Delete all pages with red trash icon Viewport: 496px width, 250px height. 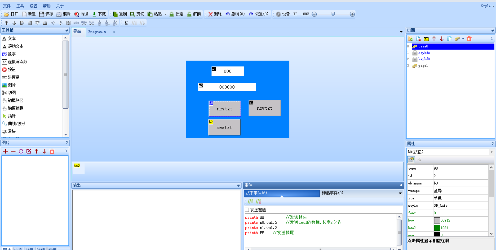point(469,39)
